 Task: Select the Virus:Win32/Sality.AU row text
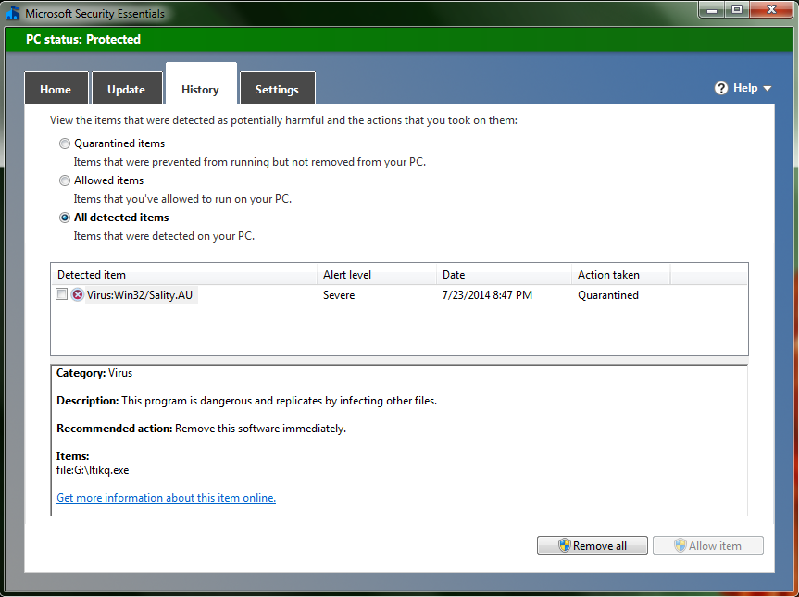coord(140,295)
